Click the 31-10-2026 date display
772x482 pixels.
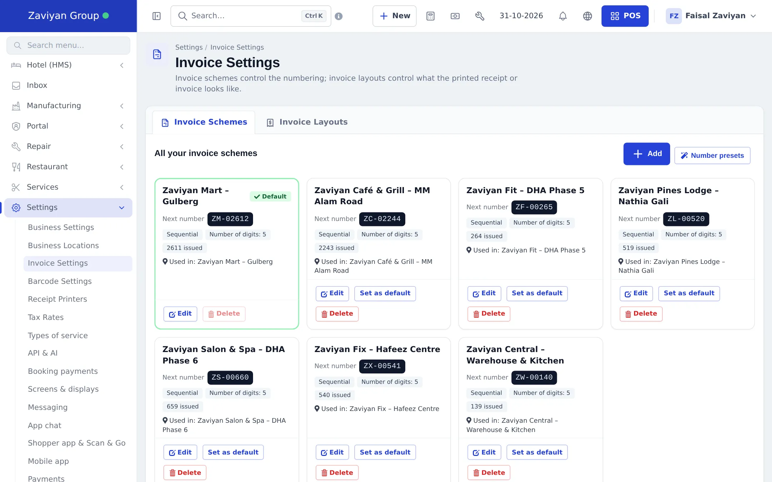[x=521, y=16]
